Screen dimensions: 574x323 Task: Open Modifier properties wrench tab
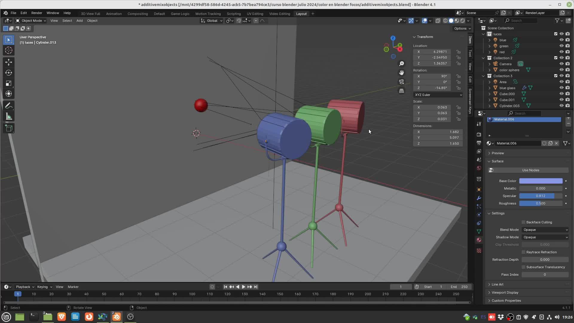(479, 198)
